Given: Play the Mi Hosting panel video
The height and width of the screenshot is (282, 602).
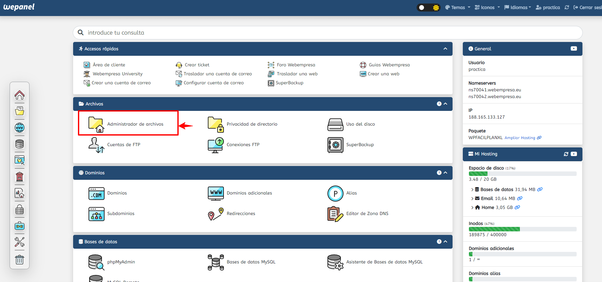Looking at the screenshot, I should [x=574, y=154].
